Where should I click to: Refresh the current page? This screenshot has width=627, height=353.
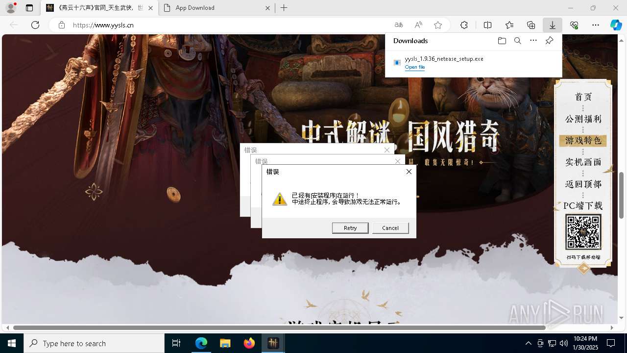[35, 25]
